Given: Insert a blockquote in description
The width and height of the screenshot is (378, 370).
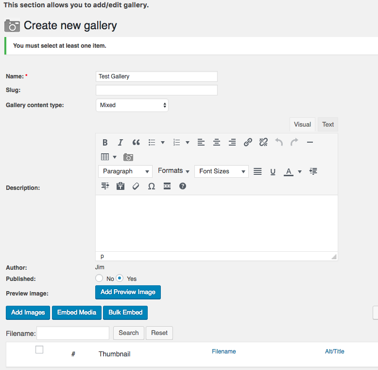Looking at the screenshot, I should click(136, 143).
